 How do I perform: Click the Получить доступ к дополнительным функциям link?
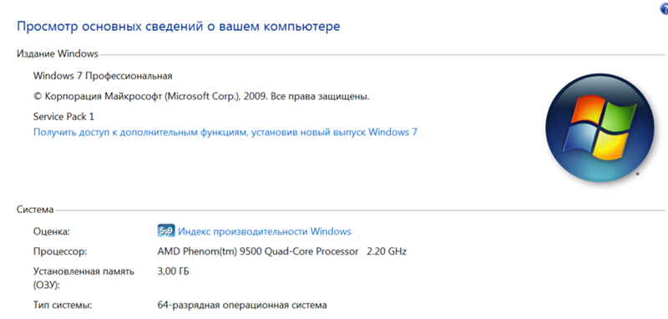[225, 132]
